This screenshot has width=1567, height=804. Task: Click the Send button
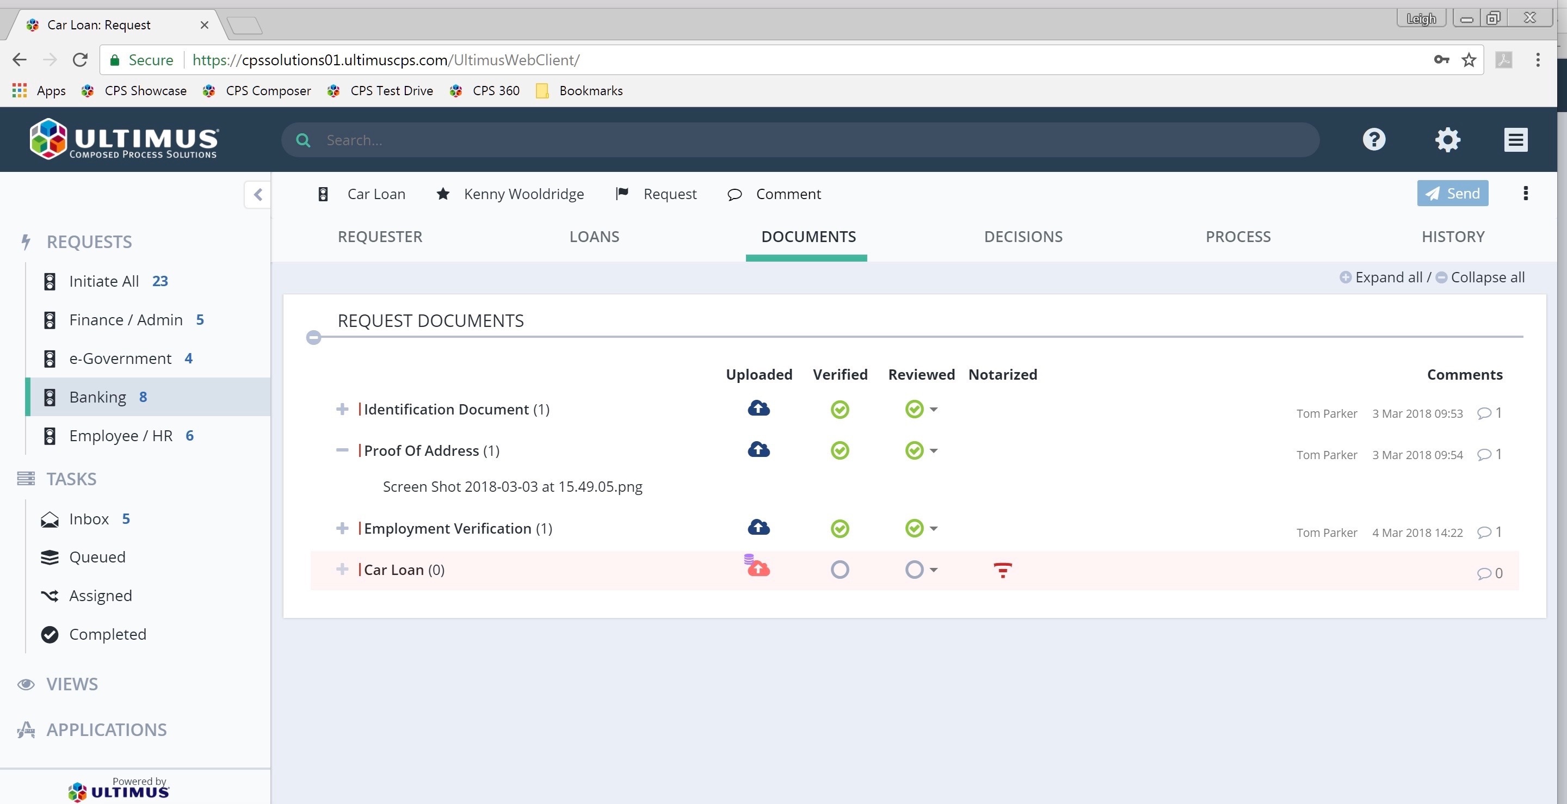(x=1452, y=194)
